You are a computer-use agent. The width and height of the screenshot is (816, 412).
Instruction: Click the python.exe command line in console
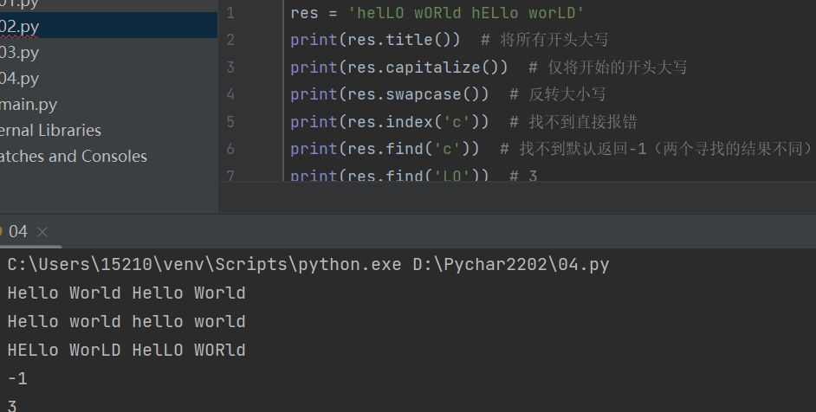point(308,265)
